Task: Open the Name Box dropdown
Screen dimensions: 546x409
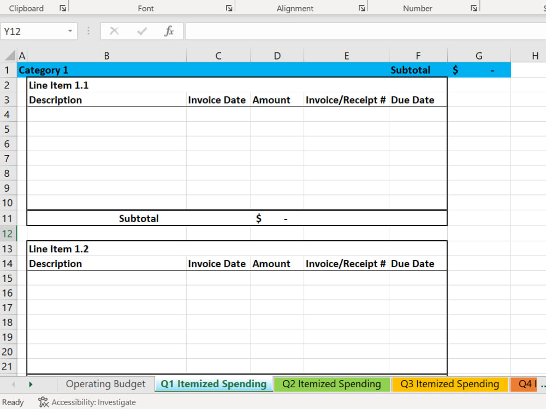Action: point(69,31)
